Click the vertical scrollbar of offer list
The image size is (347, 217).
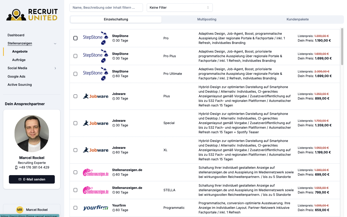[342, 47]
